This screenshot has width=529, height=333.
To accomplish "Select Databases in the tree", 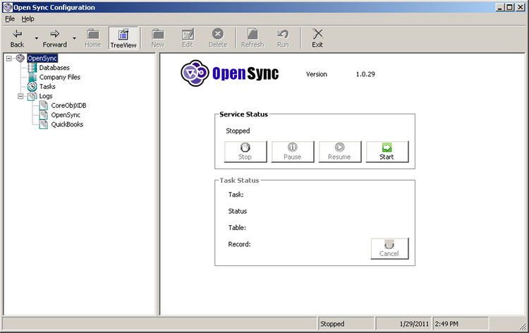I will coord(54,68).
